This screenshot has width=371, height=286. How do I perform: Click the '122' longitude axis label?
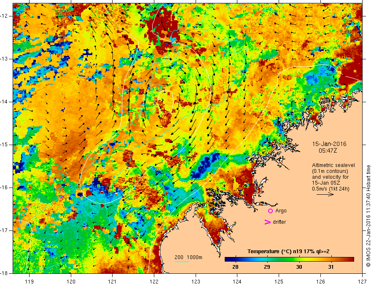tap(154, 281)
